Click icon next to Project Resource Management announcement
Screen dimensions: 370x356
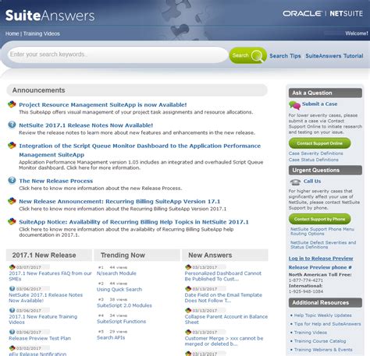click(12, 104)
